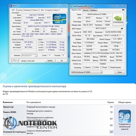Click the Release Date value Mar 22, 2012
This screenshot has width=136, height=136.
click(88, 25)
